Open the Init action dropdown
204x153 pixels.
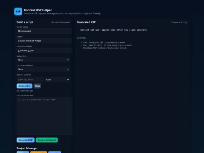pos(43,60)
